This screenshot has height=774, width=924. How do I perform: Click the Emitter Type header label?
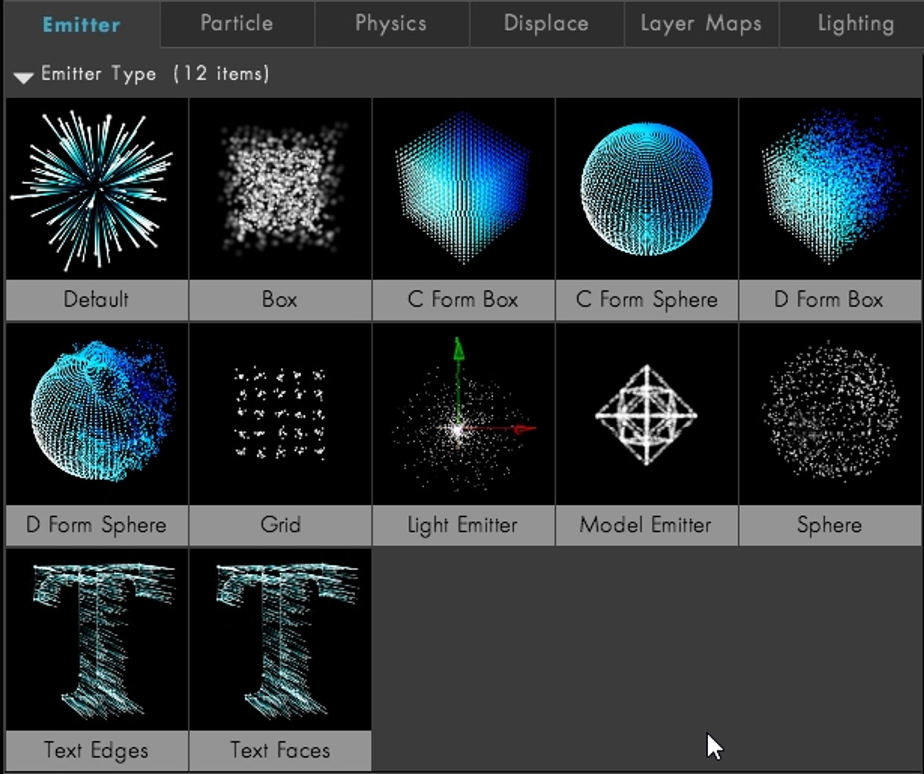pyautogui.click(x=98, y=74)
